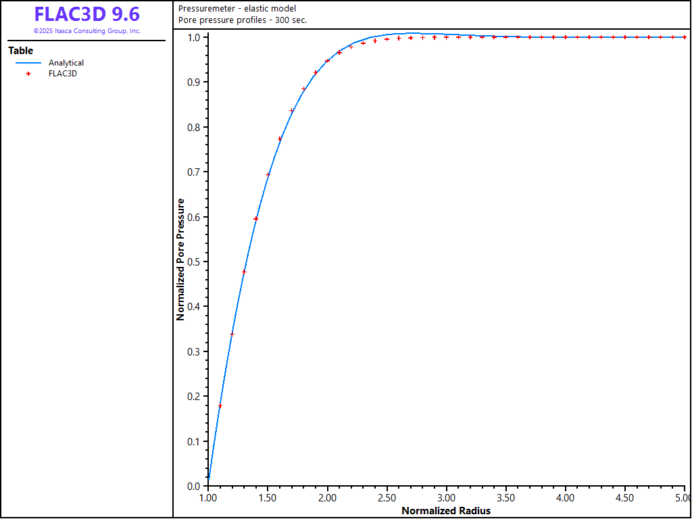Click the 0.0 tick on vertical axis
The image size is (692, 519).
pos(193,486)
